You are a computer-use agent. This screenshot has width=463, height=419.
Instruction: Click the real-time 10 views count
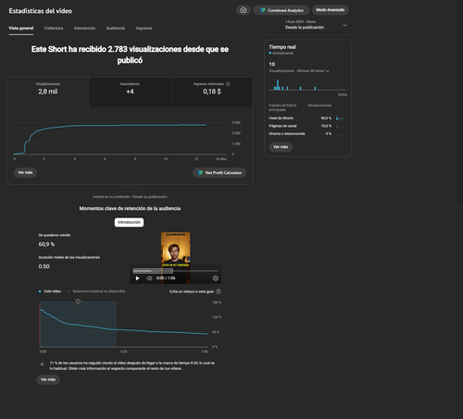[272, 64]
